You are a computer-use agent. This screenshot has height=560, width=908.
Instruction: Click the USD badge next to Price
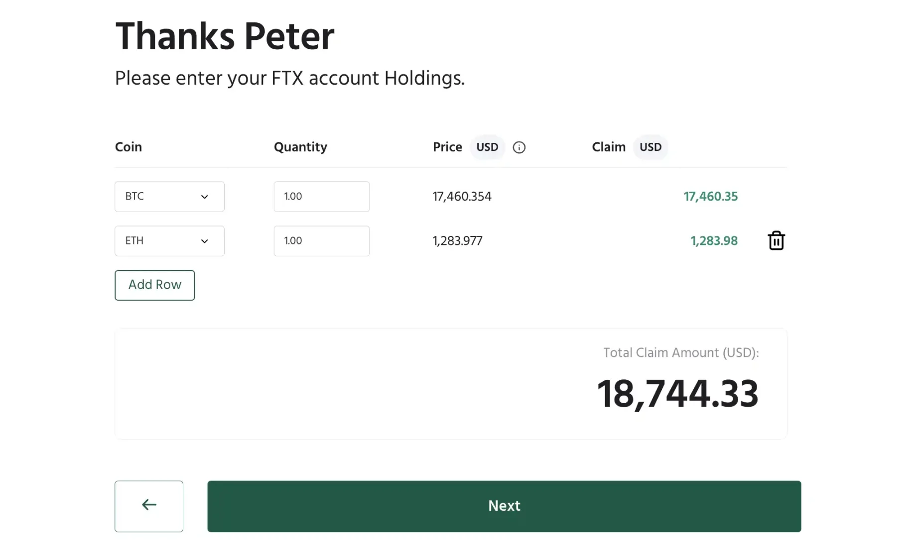pyautogui.click(x=487, y=147)
